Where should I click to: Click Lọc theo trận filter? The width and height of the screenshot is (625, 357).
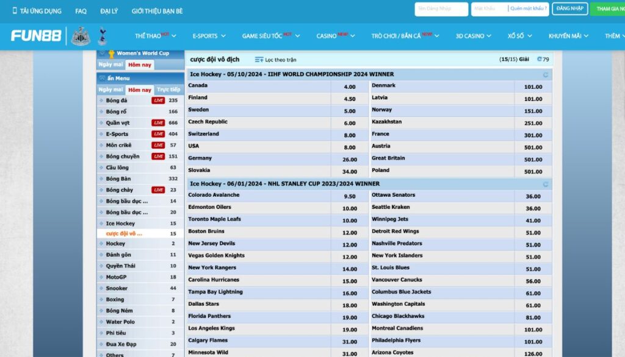[276, 60]
